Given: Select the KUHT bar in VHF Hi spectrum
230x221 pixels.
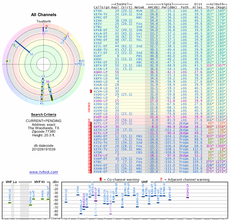Looking at the screenshot, I should [34, 199].
